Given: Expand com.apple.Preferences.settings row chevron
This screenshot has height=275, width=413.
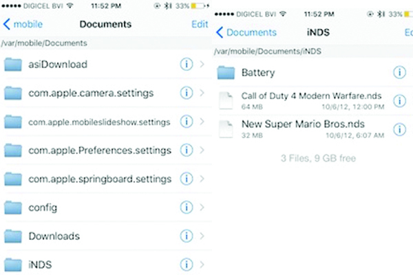Looking at the screenshot, I should click(202, 150).
